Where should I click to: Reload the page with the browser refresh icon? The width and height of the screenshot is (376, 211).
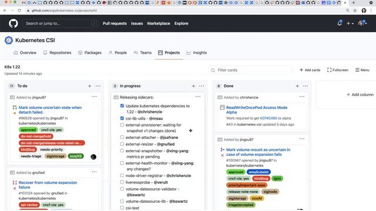(x=19, y=11)
